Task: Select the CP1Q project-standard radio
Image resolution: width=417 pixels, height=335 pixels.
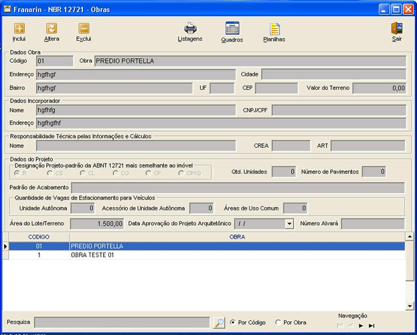Action: (181, 174)
